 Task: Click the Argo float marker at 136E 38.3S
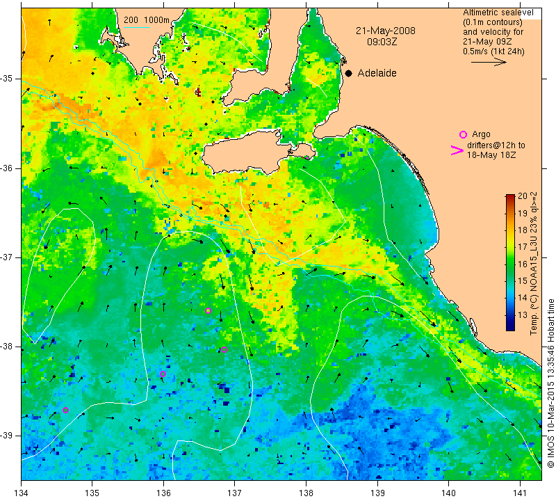[x=163, y=374]
